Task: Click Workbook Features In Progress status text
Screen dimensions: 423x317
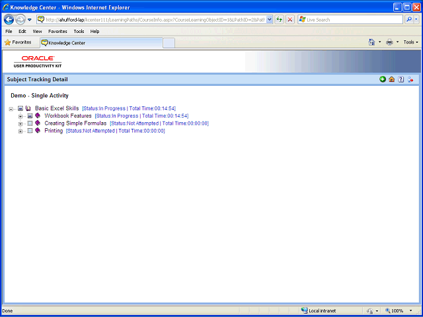Action: click(x=141, y=116)
